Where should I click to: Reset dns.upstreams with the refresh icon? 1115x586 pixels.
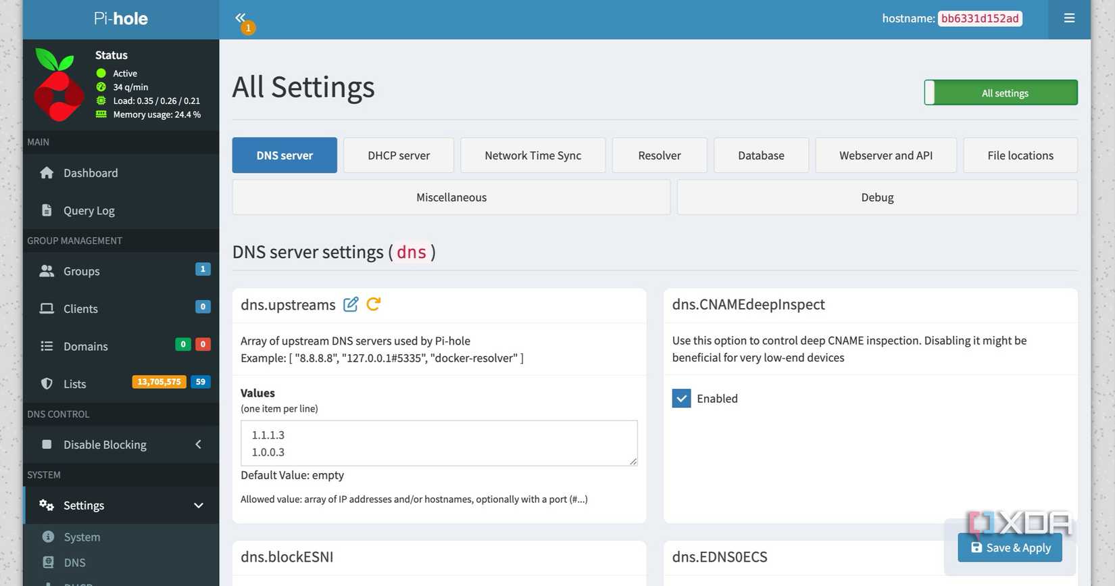coord(373,304)
